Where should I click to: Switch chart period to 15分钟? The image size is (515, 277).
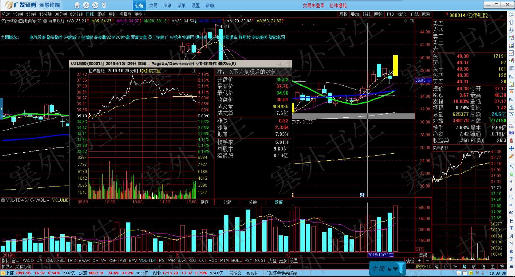coord(45,14)
